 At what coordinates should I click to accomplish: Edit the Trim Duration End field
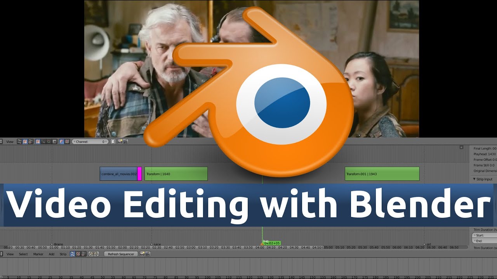[485, 241]
